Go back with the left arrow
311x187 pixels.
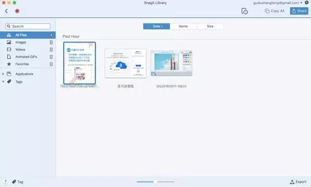pos(6,11)
